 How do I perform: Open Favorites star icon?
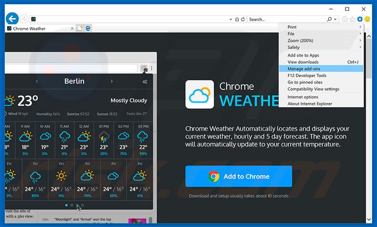(352, 19)
